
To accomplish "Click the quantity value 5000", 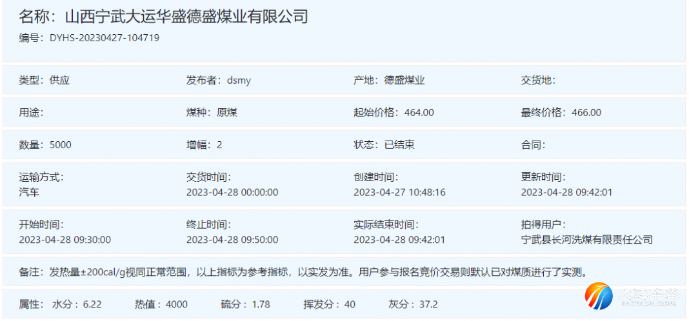I will pyautogui.click(x=60, y=144).
